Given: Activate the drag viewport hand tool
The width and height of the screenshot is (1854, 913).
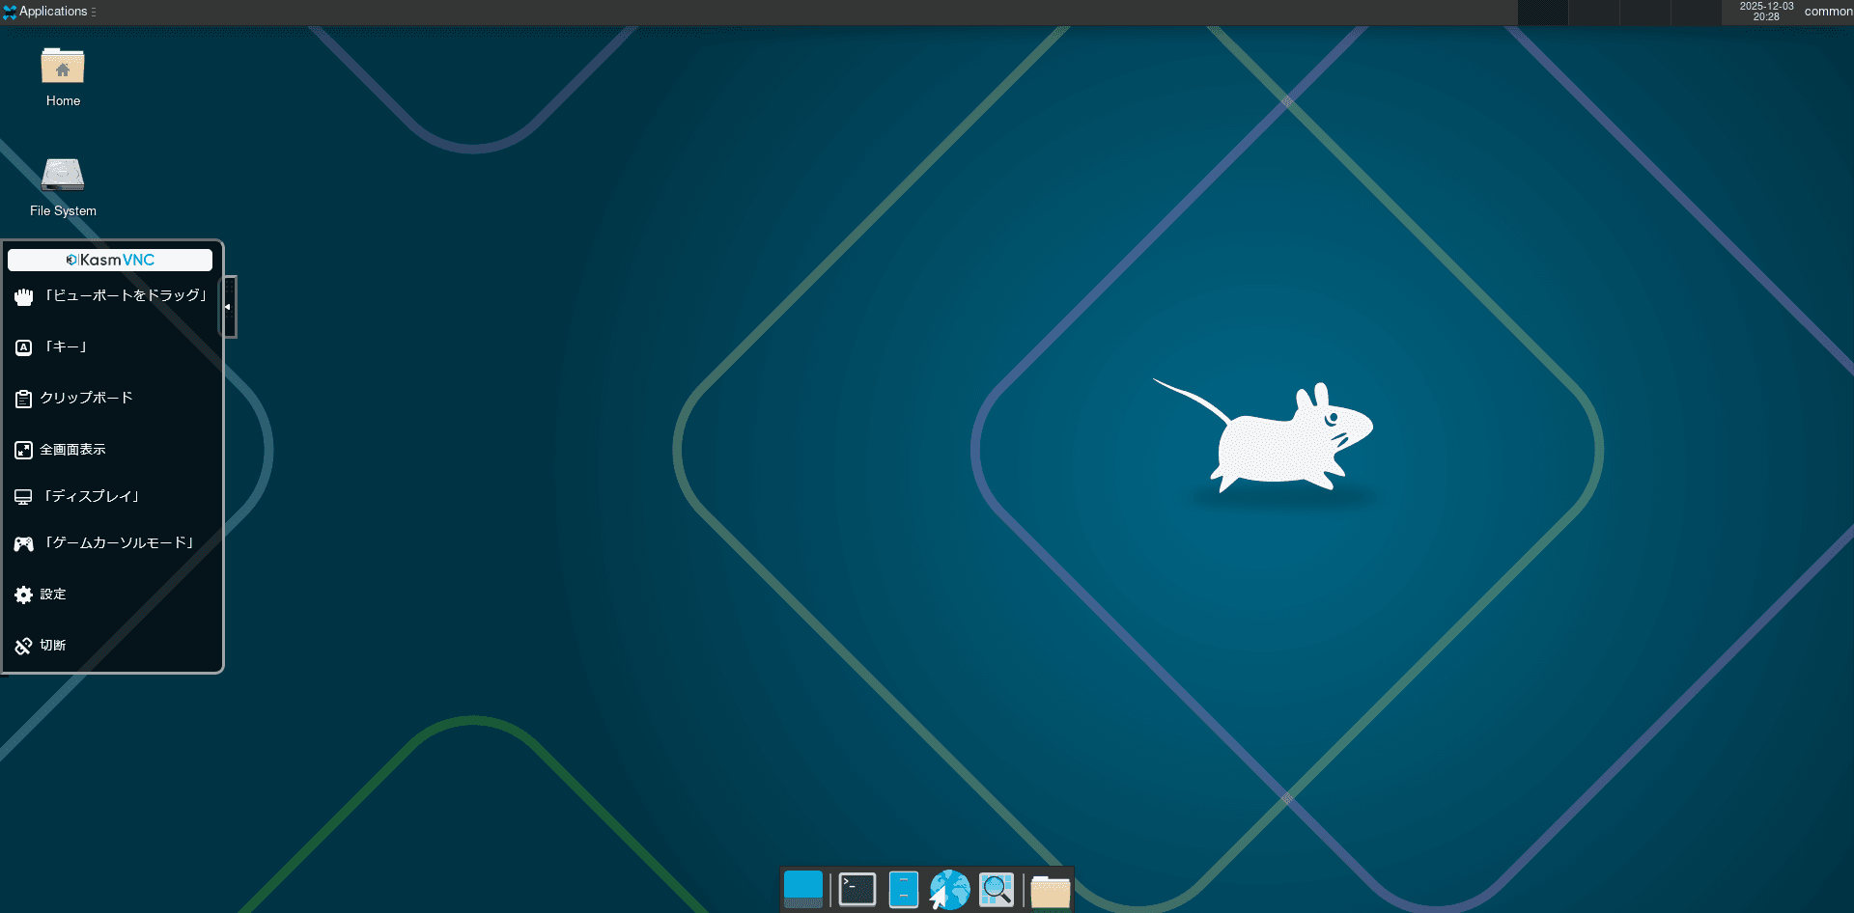Looking at the screenshot, I should pos(110,295).
